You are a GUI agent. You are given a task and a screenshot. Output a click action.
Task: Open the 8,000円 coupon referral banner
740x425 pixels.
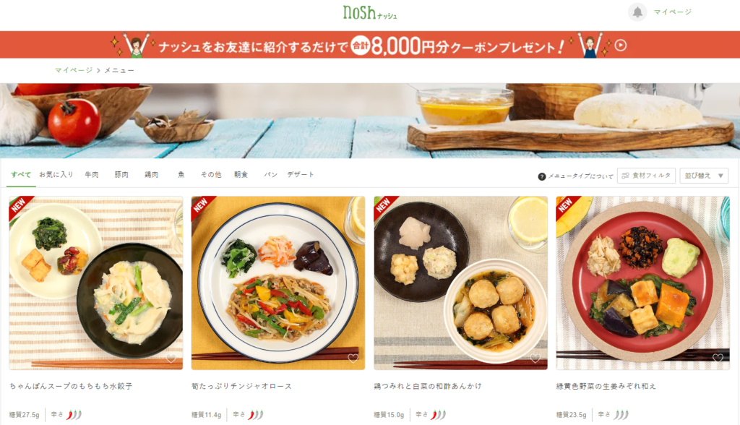click(370, 45)
